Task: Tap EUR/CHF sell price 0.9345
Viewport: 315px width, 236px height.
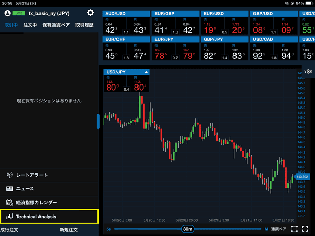Action: [x=114, y=52]
